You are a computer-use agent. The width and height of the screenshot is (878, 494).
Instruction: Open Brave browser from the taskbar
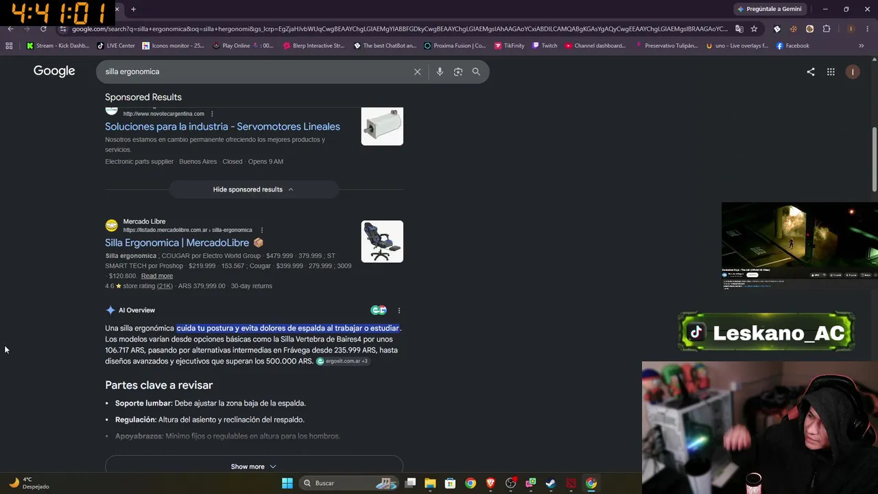coord(490,483)
